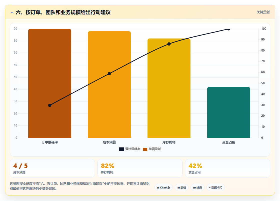
Task: Select the 进度 tag
Action: (x=197, y=187)
